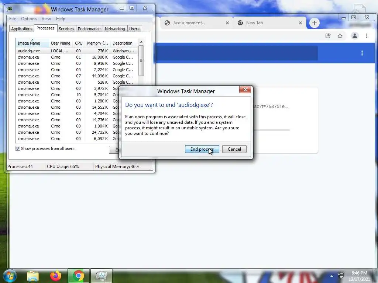This screenshot has height=283, width=378.
Task: Click the process list scroll up arrow
Action: pos(141,42)
